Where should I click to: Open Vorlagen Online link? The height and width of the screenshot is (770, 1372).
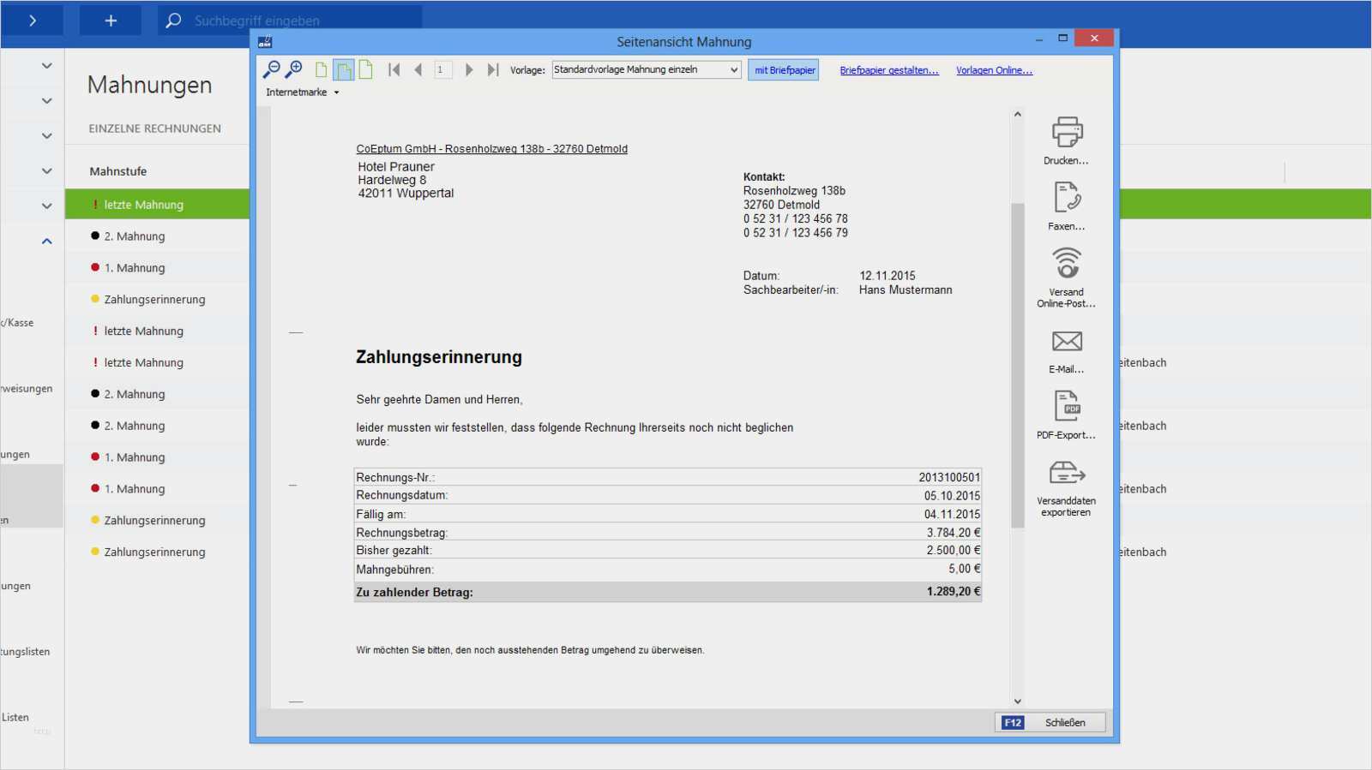click(x=995, y=70)
